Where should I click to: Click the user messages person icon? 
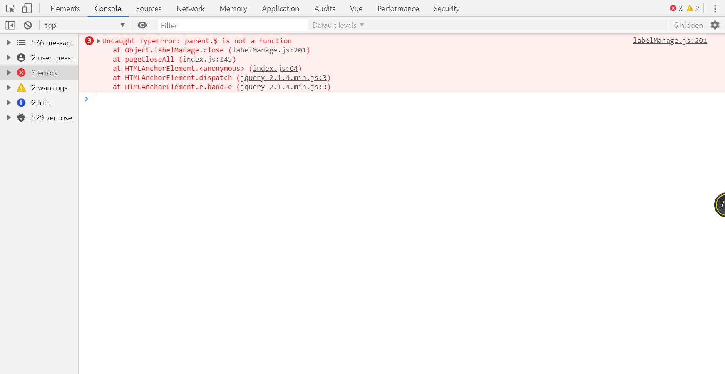pyautogui.click(x=21, y=57)
